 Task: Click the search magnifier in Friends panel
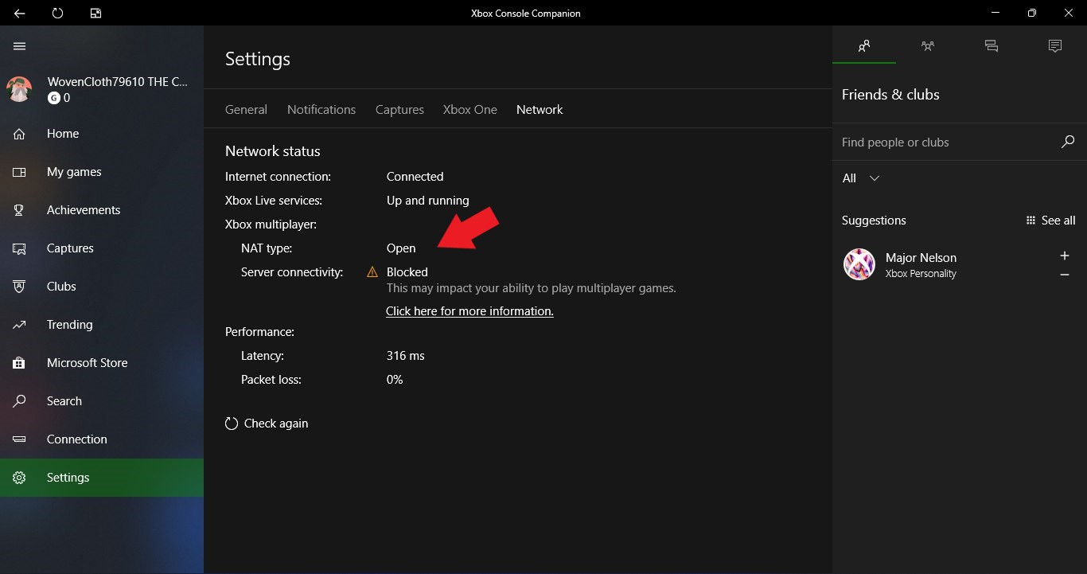[1067, 142]
